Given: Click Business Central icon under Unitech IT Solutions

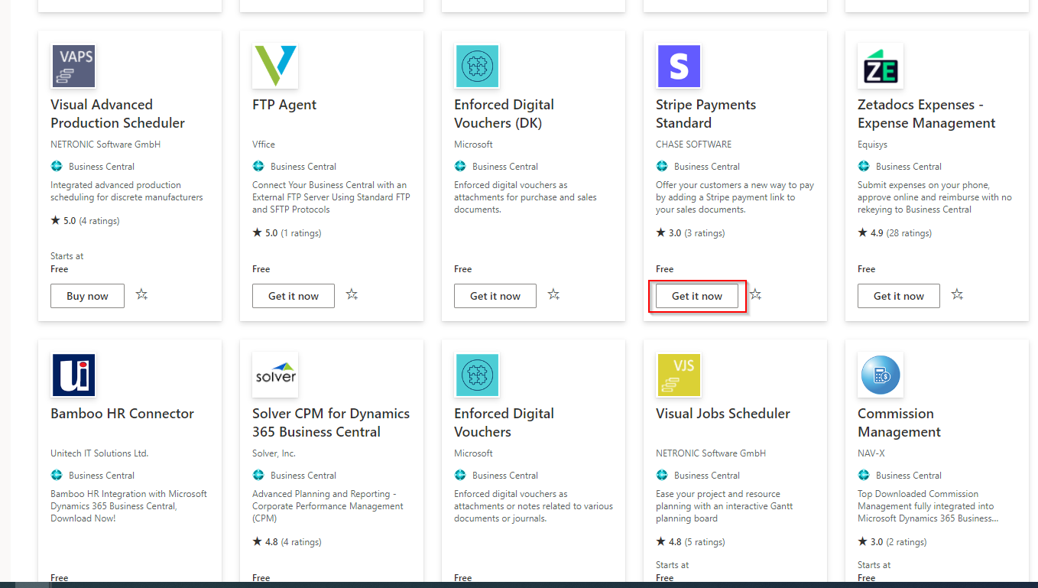Looking at the screenshot, I should [x=56, y=475].
